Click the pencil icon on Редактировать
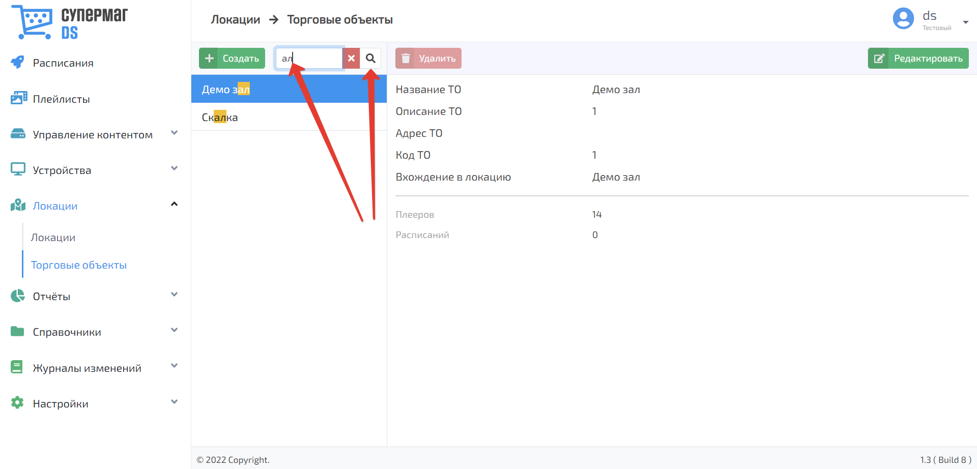Image resolution: width=977 pixels, height=469 pixels. [879, 58]
